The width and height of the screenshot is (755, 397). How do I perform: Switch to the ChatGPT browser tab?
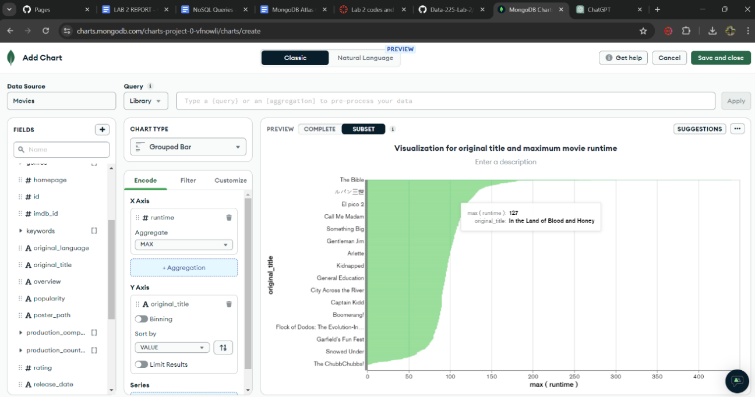(609, 9)
